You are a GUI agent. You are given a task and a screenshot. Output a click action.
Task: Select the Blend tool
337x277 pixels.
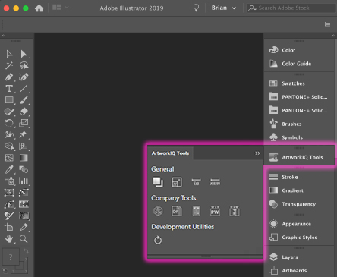(24, 169)
